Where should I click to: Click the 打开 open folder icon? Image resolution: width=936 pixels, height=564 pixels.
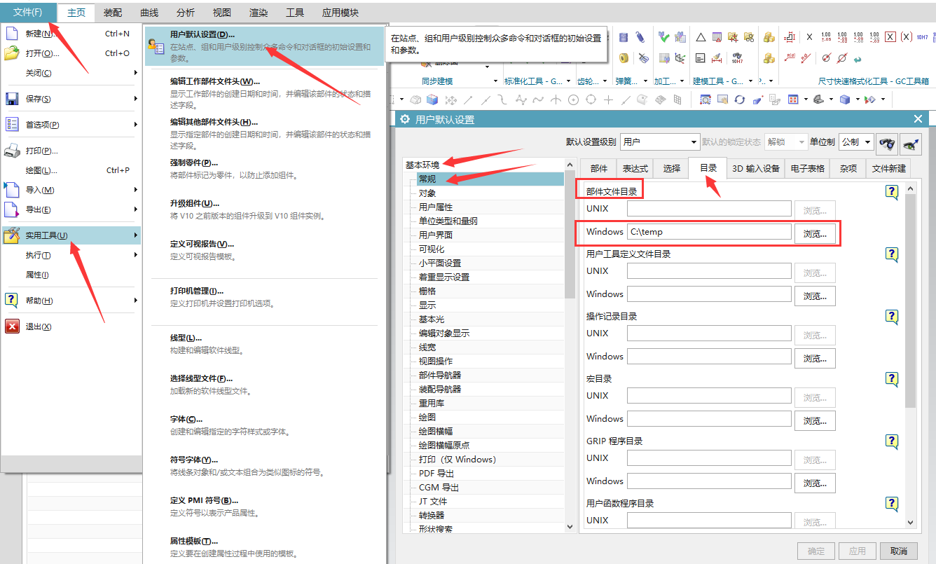click(12, 53)
